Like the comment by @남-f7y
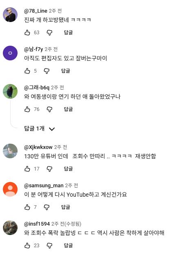Screen dimensions: 178x255 (27, 71)
